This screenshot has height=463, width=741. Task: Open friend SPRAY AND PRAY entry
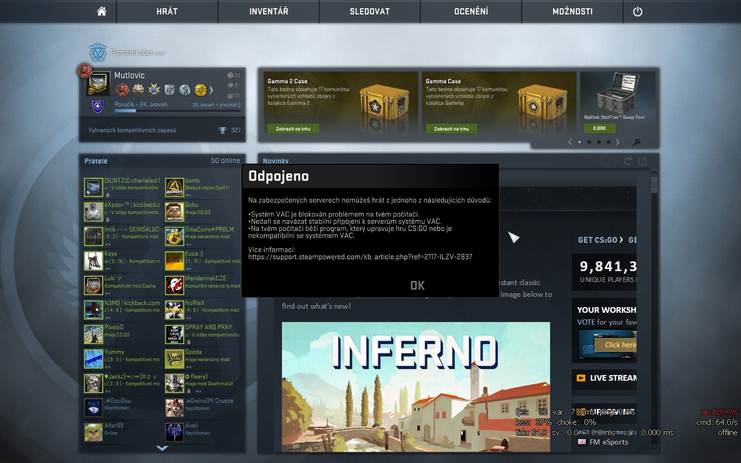203,334
